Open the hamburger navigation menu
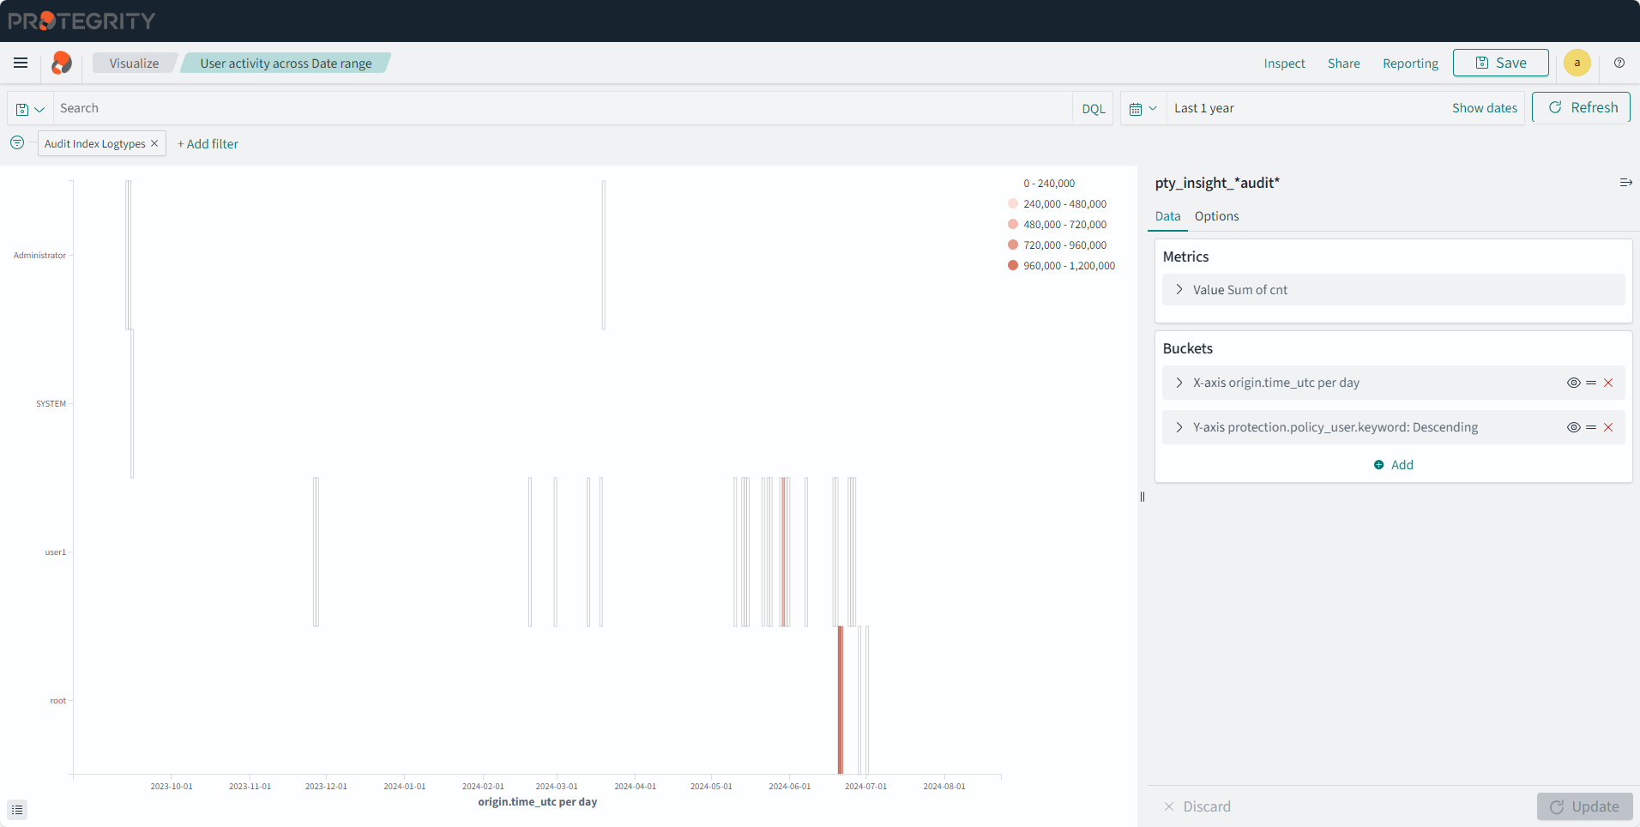Viewport: 1640px width, 827px height. click(21, 63)
